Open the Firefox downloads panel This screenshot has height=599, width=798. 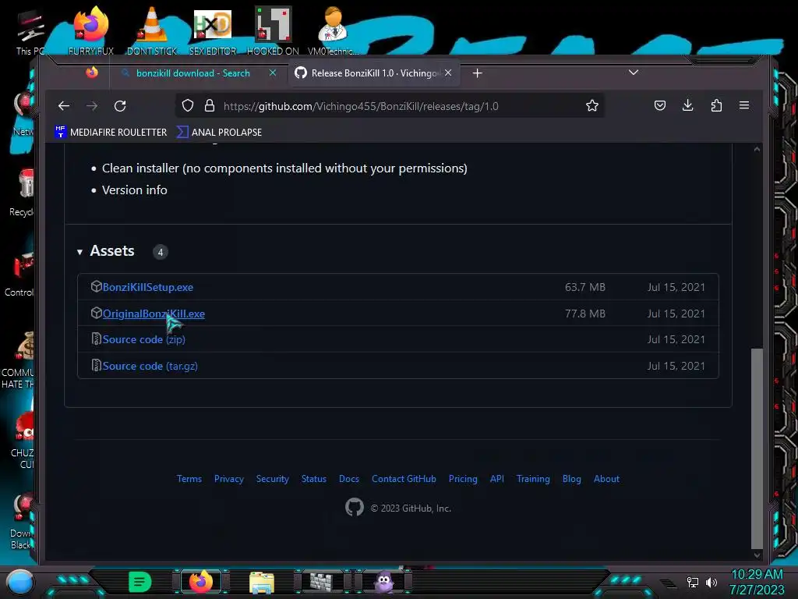click(687, 105)
